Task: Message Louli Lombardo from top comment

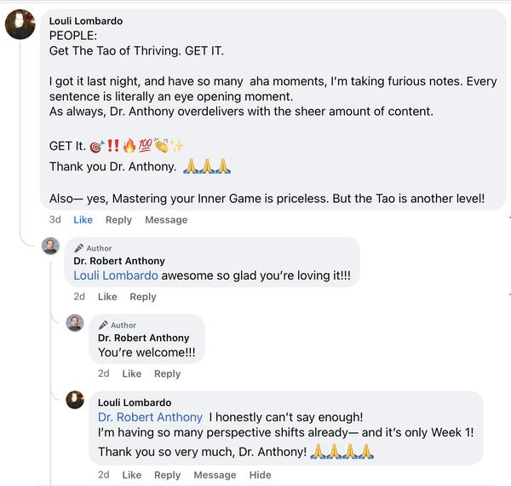Action: (166, 220)
